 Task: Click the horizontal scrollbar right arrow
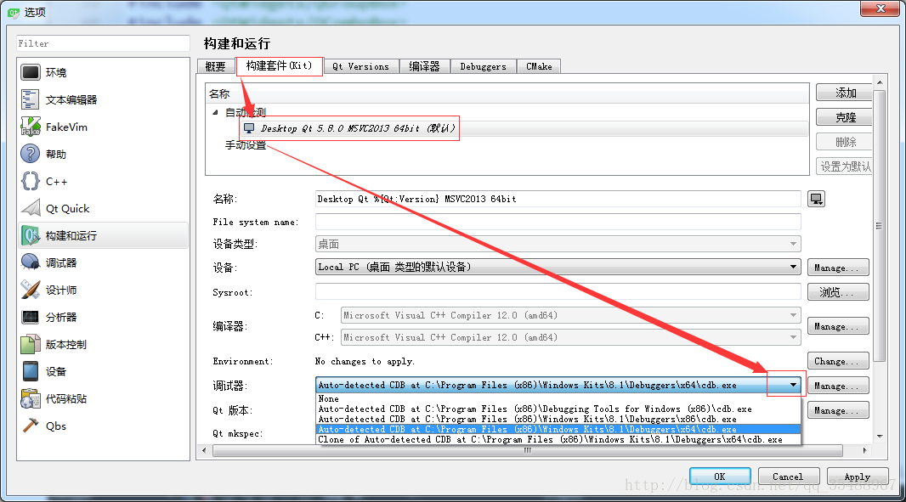coord(864,450)
